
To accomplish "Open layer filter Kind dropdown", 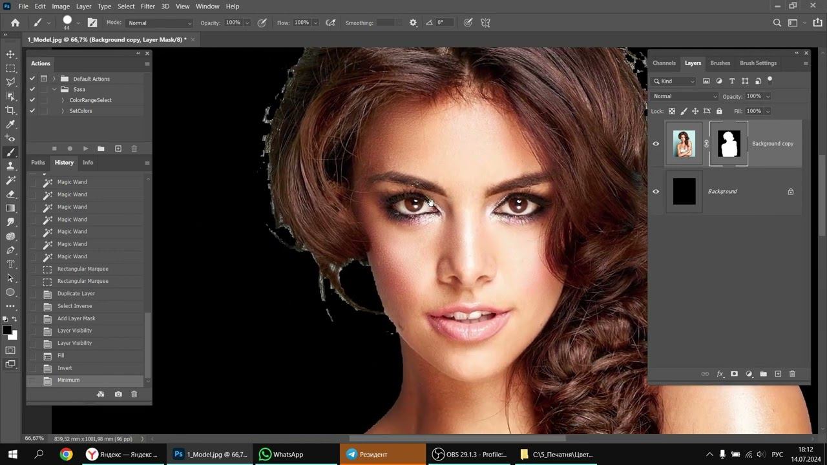I will point(674,81).
